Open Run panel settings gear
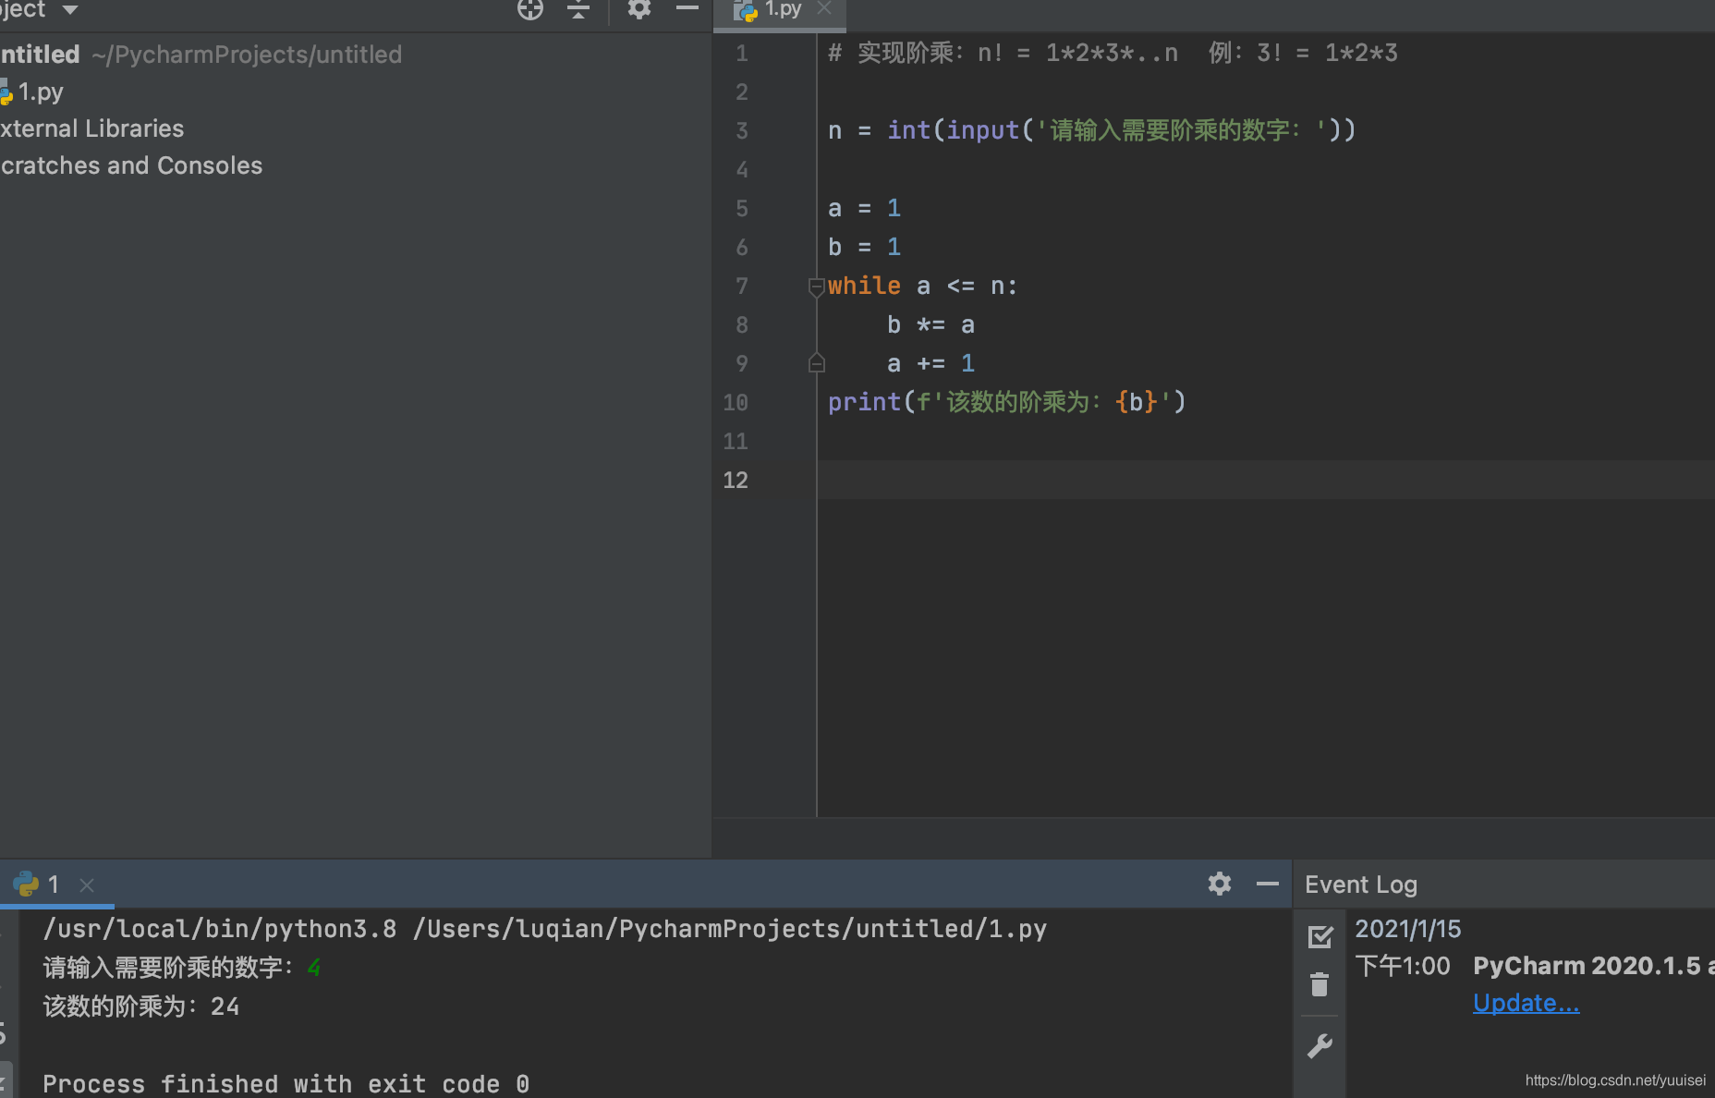1715x1098 pixels. pyautogui.click(x=1220, y=884)
